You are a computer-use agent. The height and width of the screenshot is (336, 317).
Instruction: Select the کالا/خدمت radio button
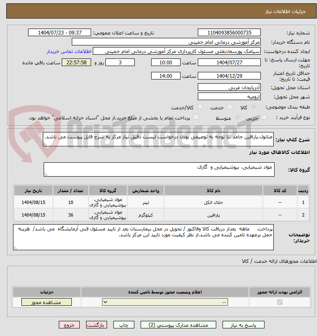point(200,106)
